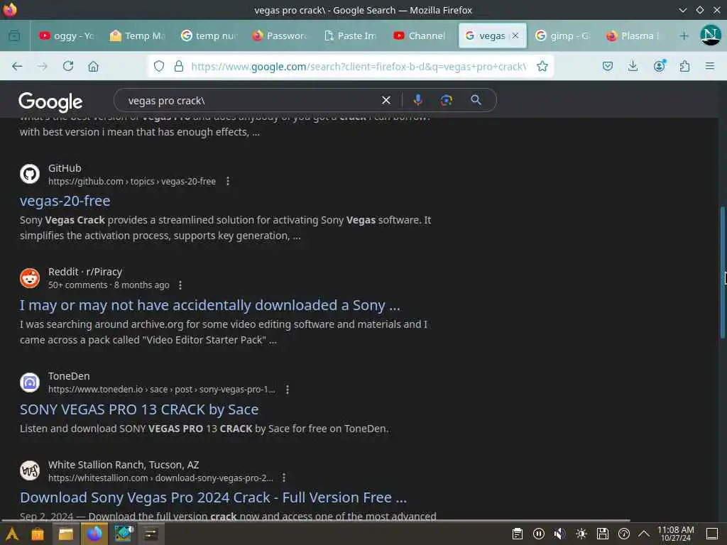This screenshot has width=727, height=545.
Task: Open tracking protection shield info
Action: pyautogui.click(x=159, y=66)
